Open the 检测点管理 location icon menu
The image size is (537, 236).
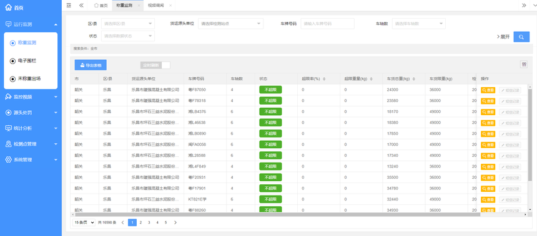coord(9,144)
